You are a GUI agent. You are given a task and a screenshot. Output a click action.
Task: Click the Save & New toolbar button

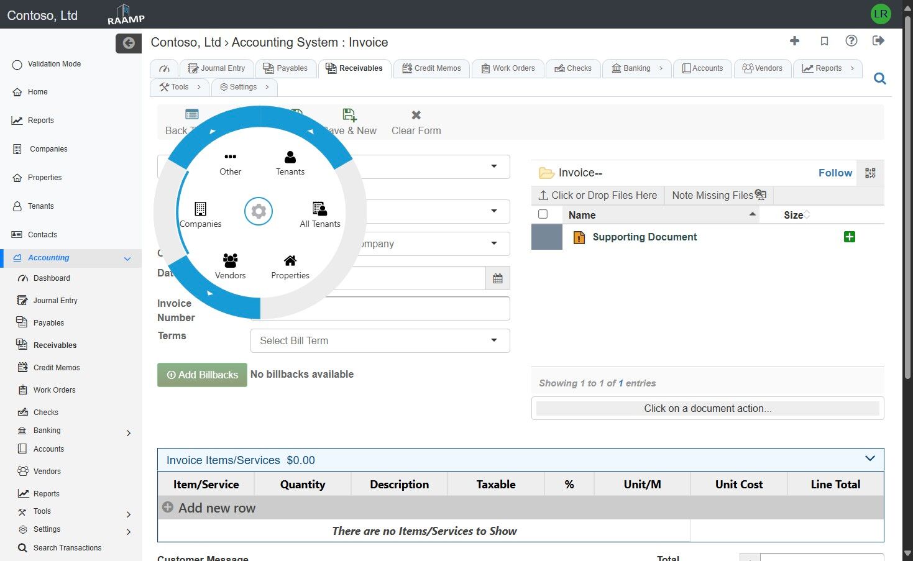click(350, 122)
